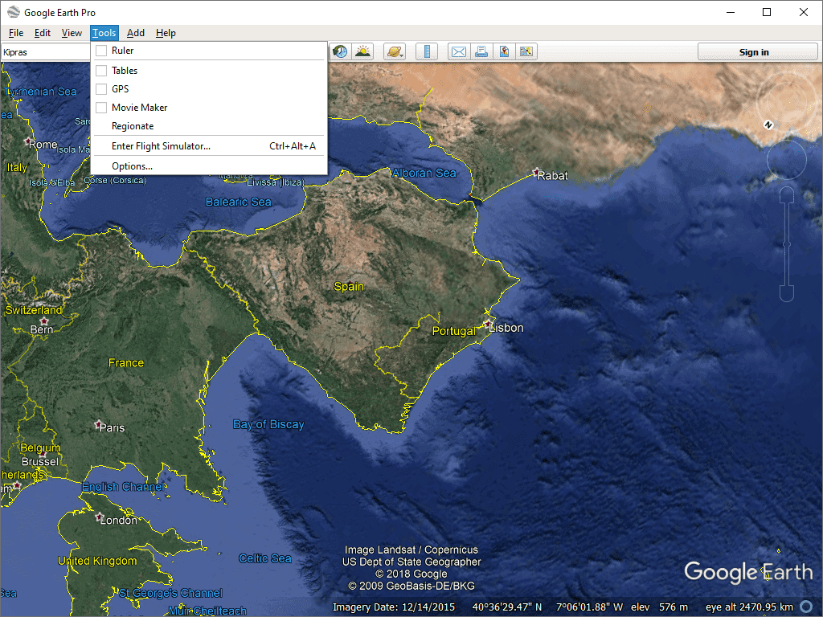Click the Imagery Date 12/14/2015 status text
The image size is (823, 617).
(394, 607)
